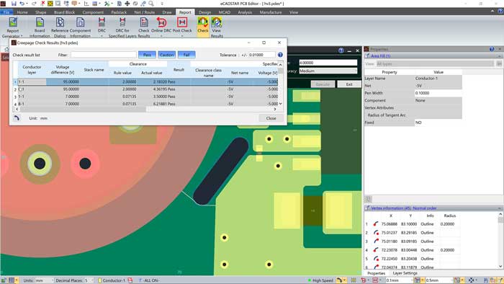The height and width of the screenshot is (284, 504).
Task: Toggle the Pass filter button
Action: (x=147, y=55)
